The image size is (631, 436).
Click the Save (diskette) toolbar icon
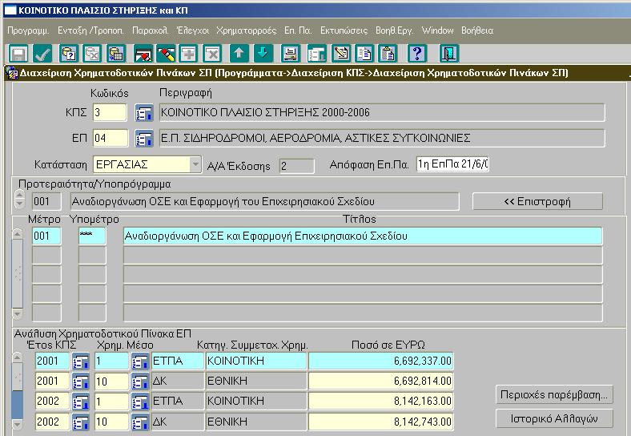pyautogui.click(x=18, y=54)
